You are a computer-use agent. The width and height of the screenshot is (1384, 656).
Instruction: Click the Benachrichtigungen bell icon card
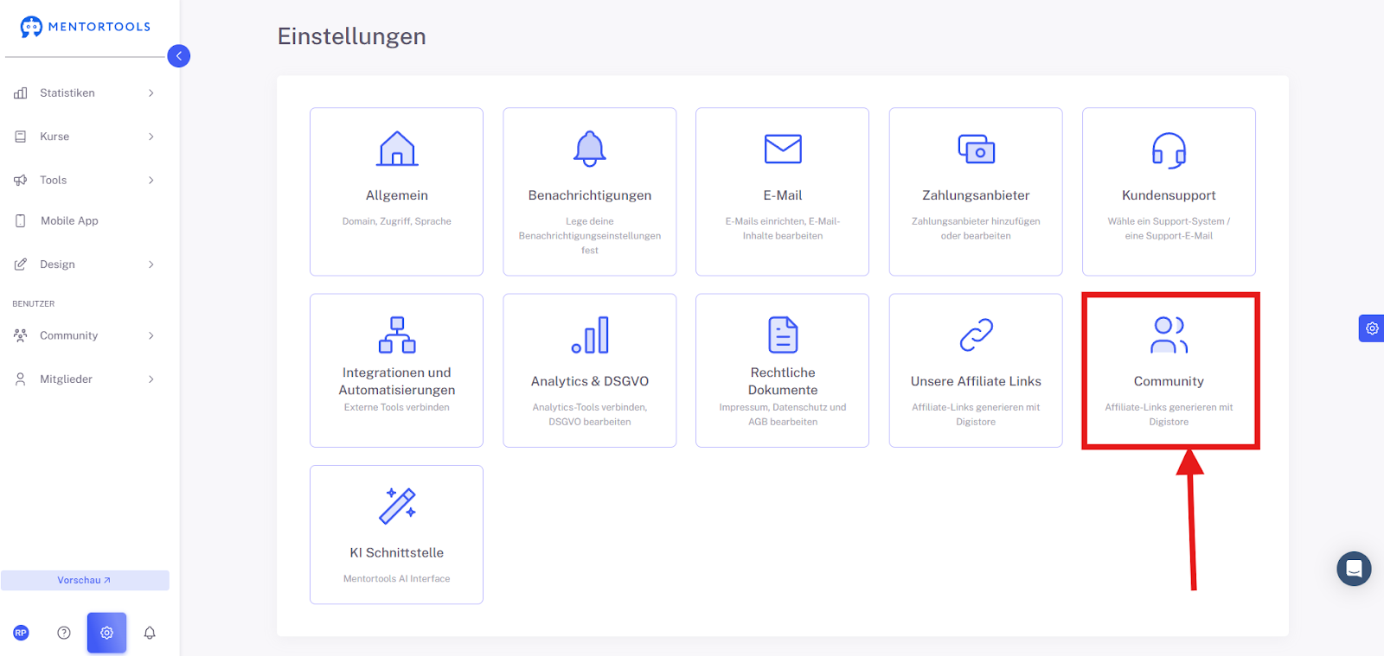590,149
